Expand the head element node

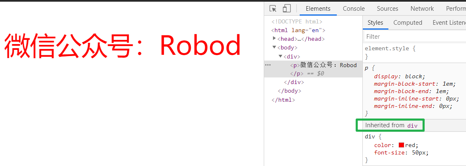point(274,39)
